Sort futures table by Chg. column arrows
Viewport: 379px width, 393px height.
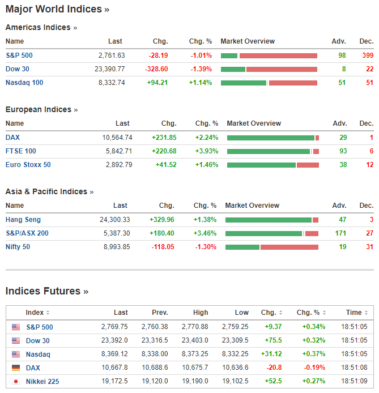click(x=281, y=313)
